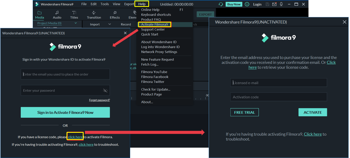Image resolution: width=350 pixels, height=158 pixels.
Task: Expand the Project Media dropdown arrow
Action: 76,23
